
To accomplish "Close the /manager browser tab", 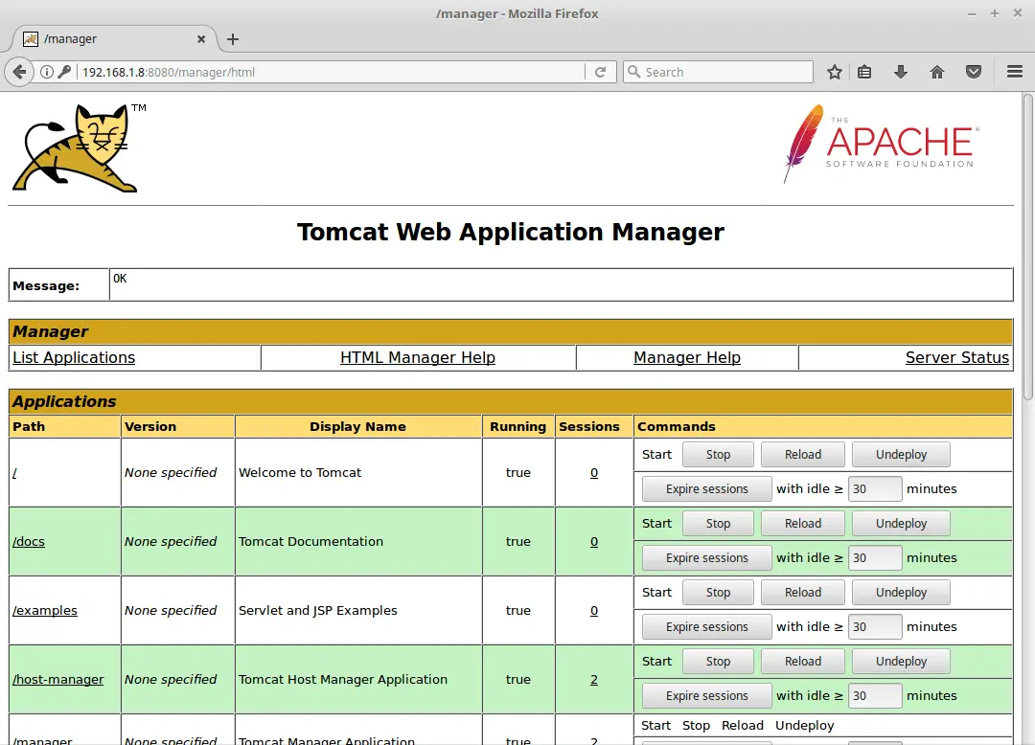I will click(201, 39).
